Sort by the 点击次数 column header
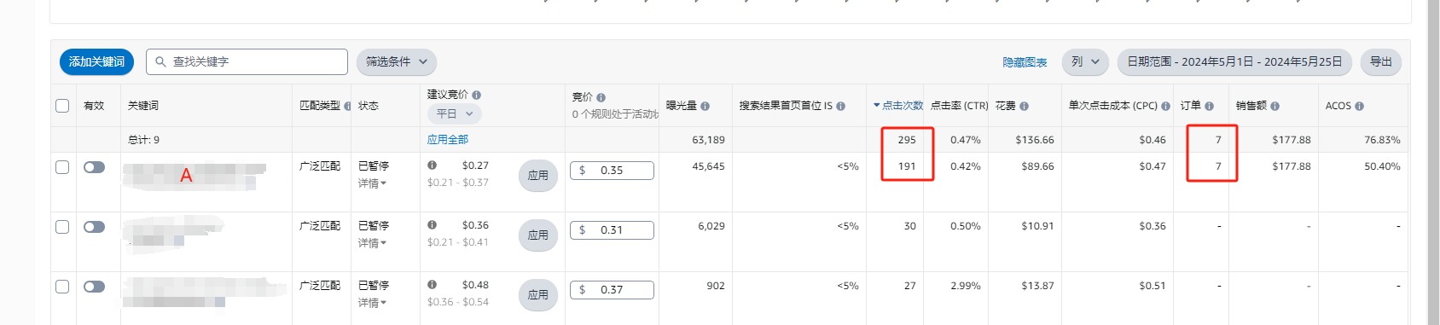The height and width of the screenshot is (325, 1440). pos(899,106)
